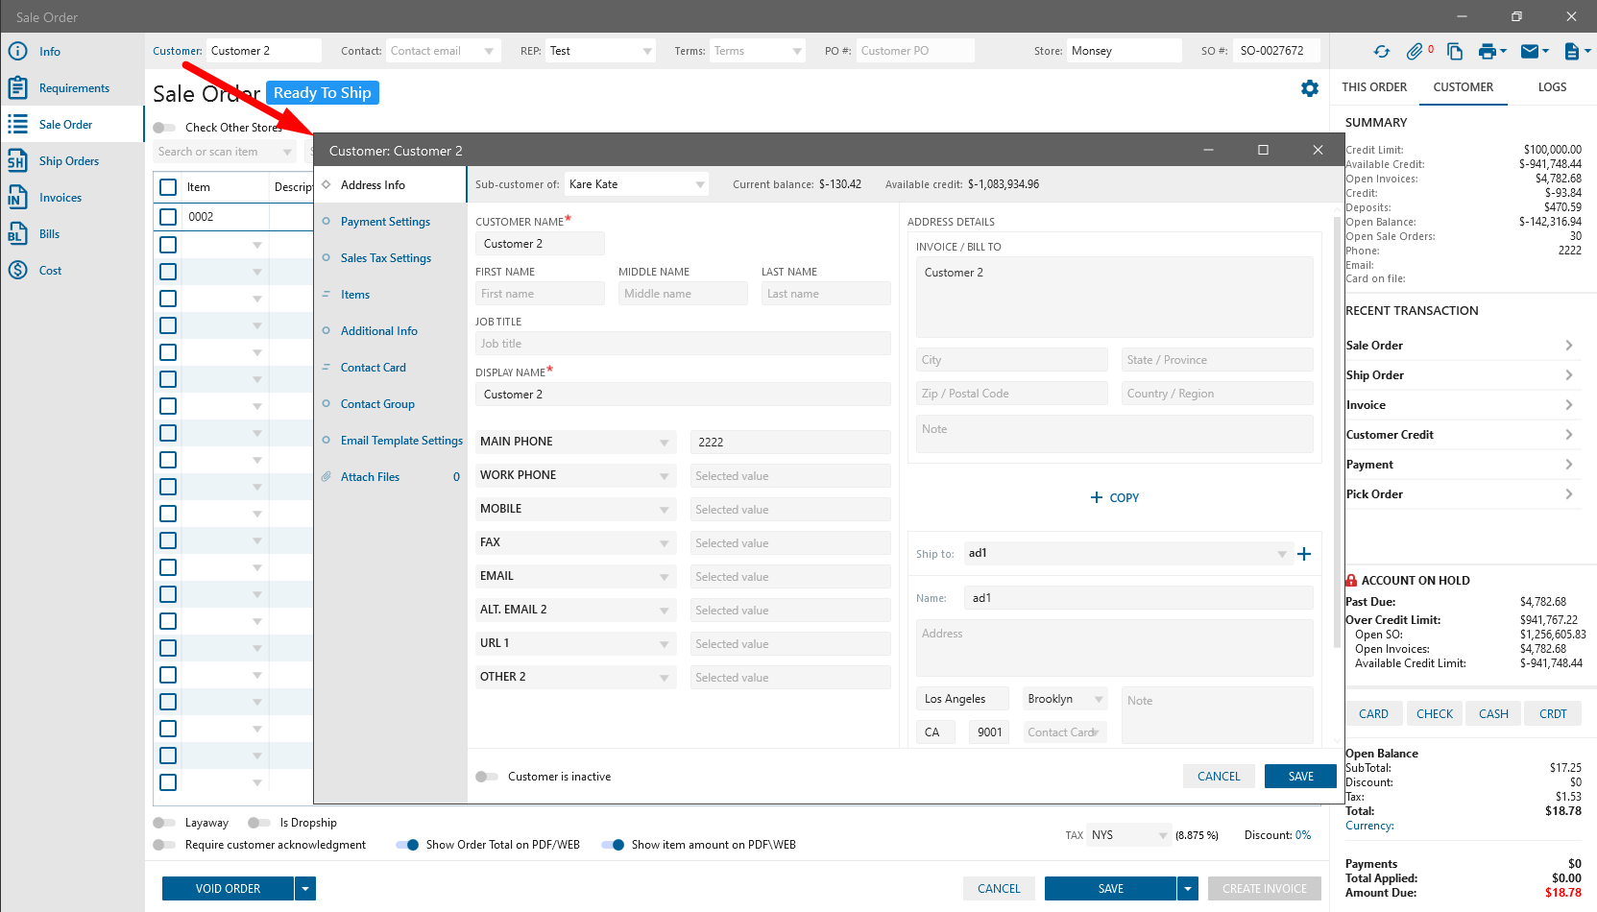Viewport: 1597px width, 912px height.
Task: Turn off Show item amount on PDF\WEB
Action: coord(613,845)
